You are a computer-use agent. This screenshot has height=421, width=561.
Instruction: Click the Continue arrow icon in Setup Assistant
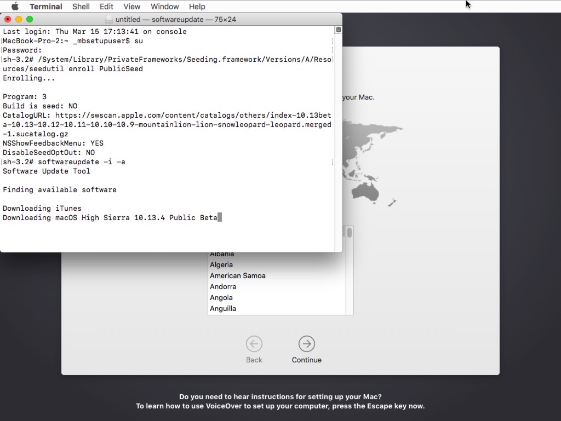[307, 344]
